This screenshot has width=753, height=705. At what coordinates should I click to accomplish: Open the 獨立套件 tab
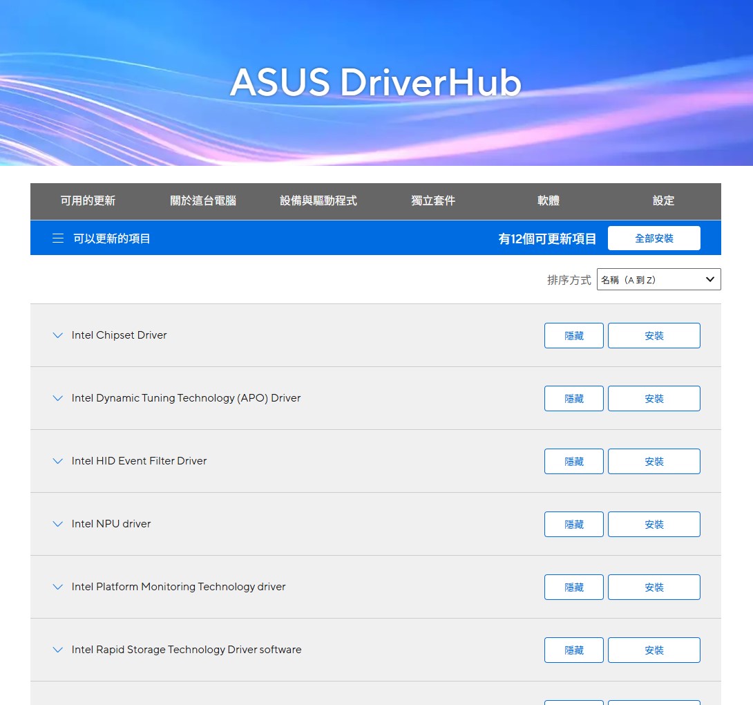(x=433, y=201)
